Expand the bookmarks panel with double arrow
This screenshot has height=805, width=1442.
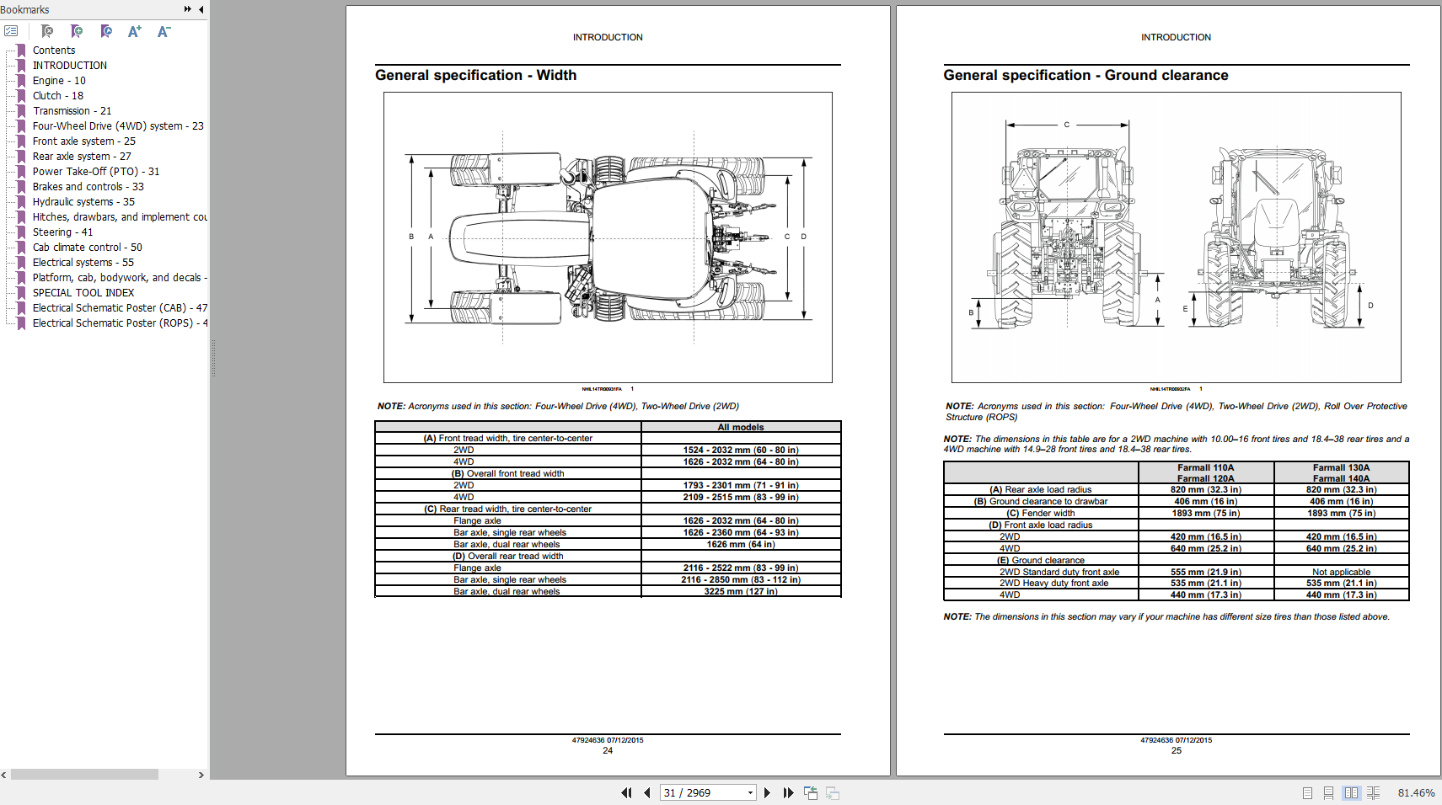(x=187, y=9)
